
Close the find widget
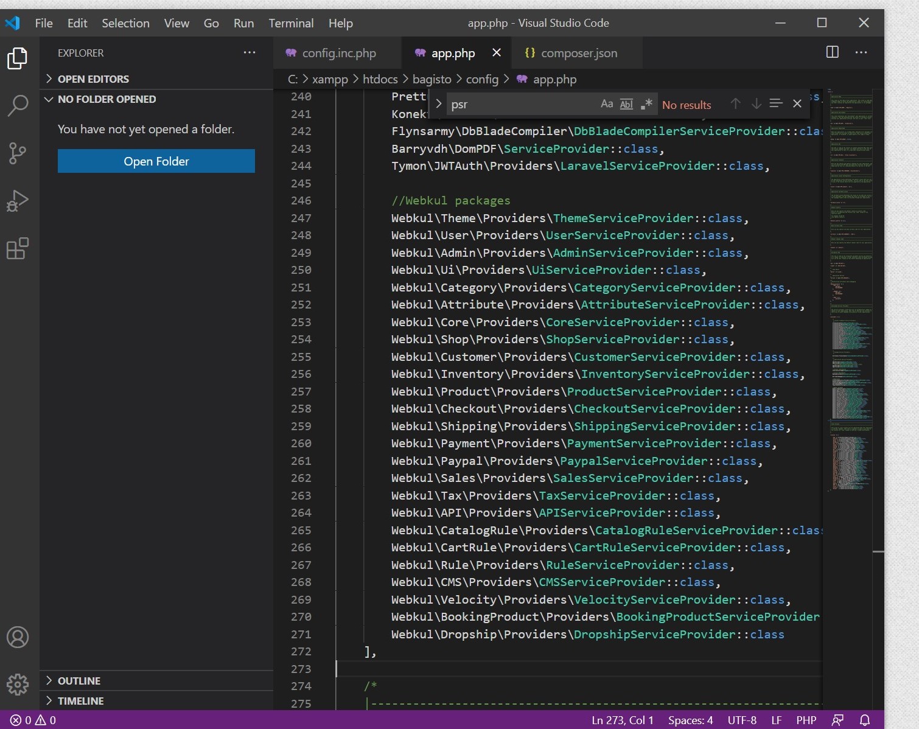[797, 104]
